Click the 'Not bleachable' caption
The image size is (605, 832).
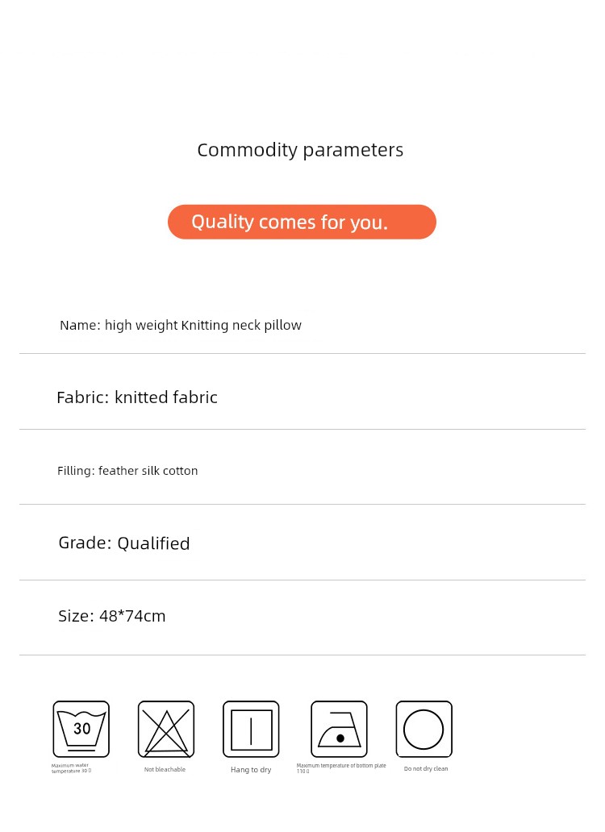(x=165, y=769)
